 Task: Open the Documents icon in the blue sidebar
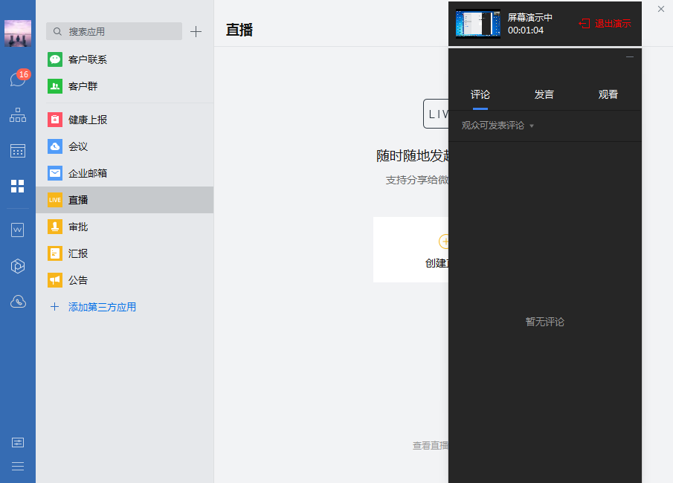(x=17, y=230)
